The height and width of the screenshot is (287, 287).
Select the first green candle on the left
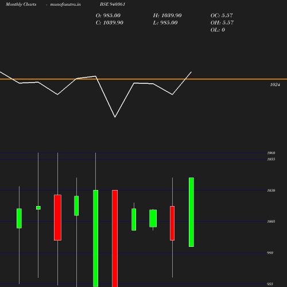(19, 218)
